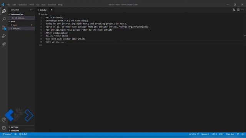Open errors and warnings count in status bar

(x=23, y=134)
